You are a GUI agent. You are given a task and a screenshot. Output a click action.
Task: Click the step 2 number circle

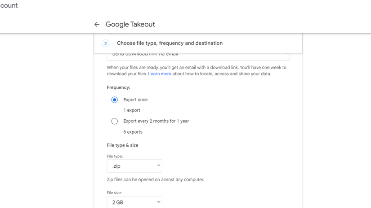tap(105, 43)
